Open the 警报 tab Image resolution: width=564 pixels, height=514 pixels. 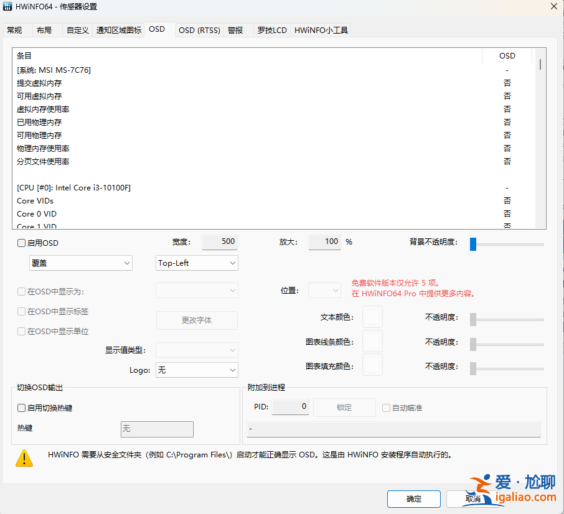tap(235, 30)
